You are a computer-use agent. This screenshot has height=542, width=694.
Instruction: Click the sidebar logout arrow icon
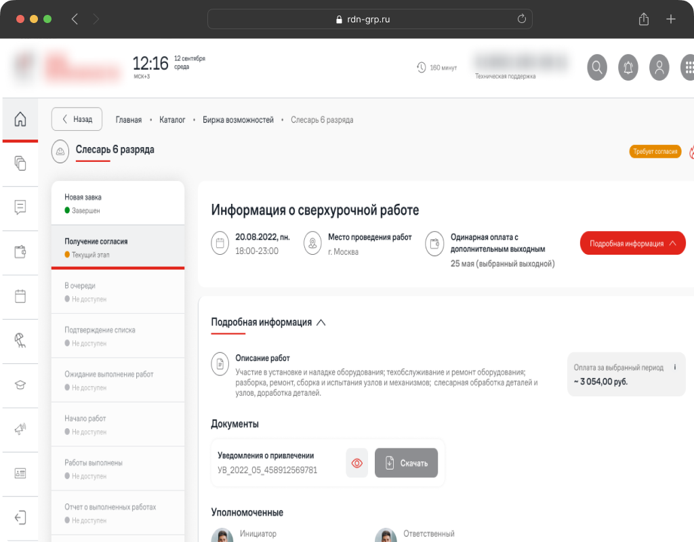20,518
